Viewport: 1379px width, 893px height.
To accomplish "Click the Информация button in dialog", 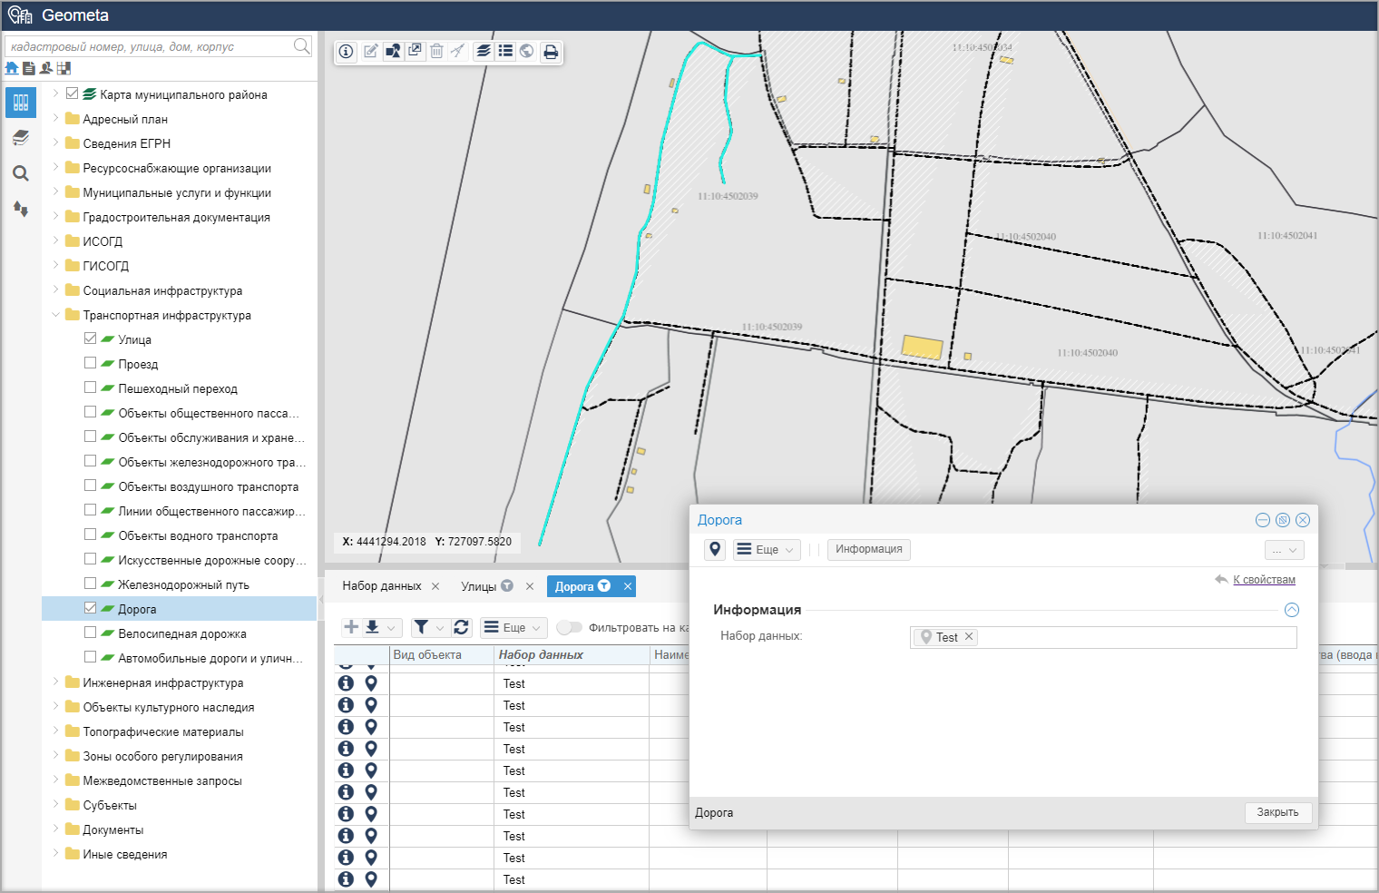I will [868, 549].
